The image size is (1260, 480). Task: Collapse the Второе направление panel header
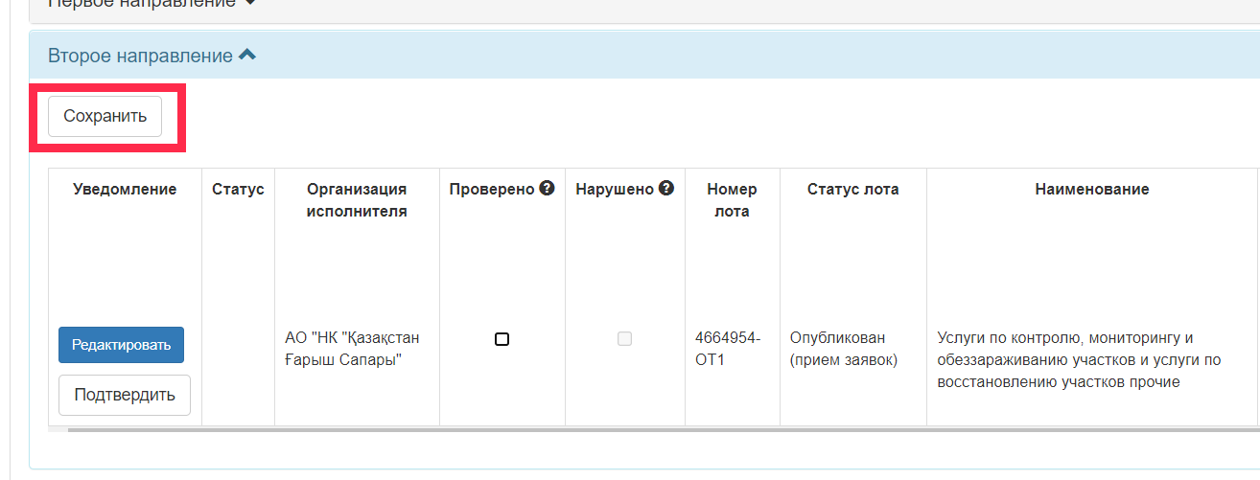click(644, 56)
